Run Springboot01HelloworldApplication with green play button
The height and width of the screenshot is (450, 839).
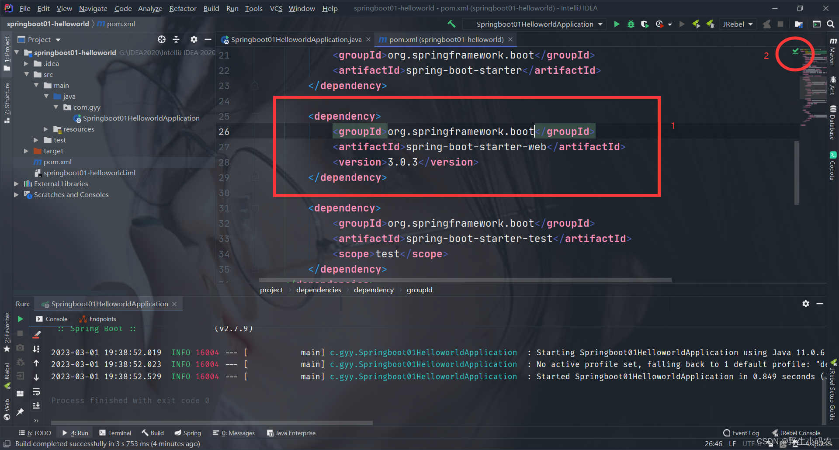[x=617, y=24]
